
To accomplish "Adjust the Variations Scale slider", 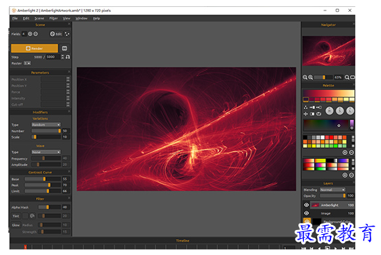I will [x=46, y=137].
